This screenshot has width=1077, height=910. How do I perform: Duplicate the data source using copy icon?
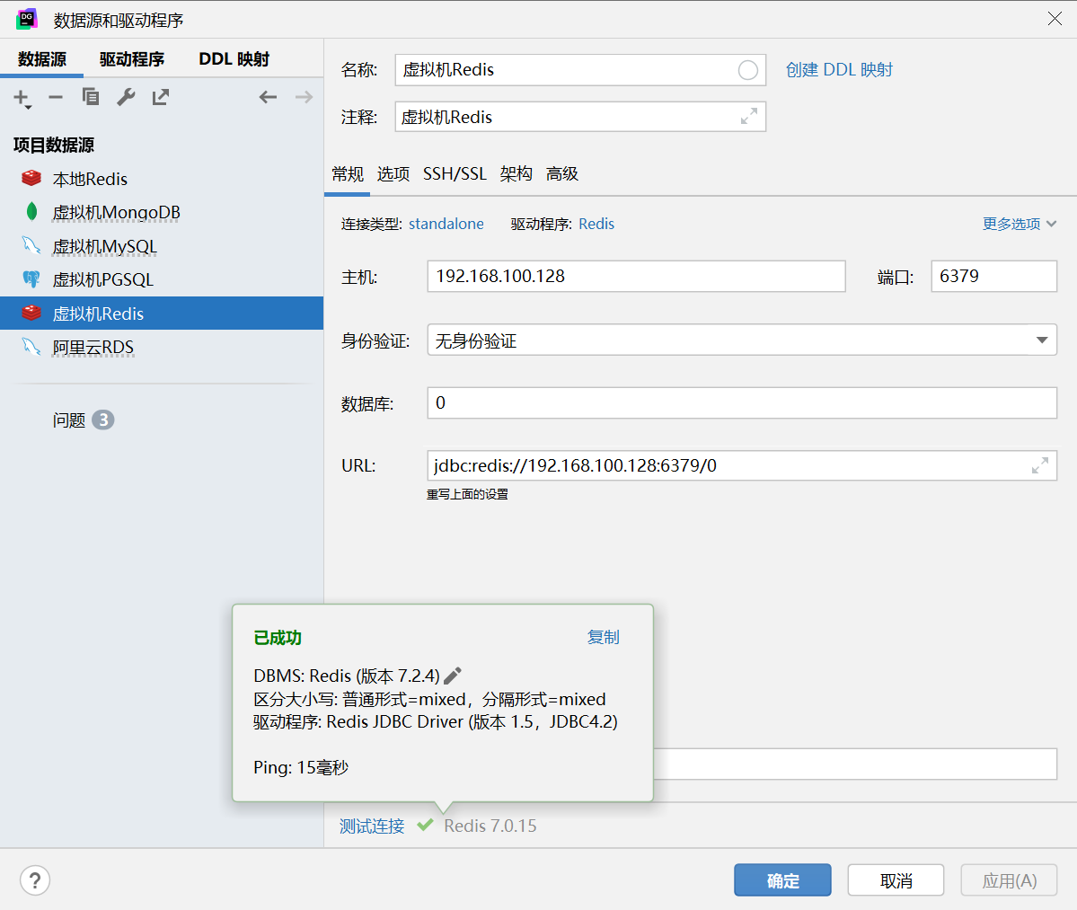91,97
